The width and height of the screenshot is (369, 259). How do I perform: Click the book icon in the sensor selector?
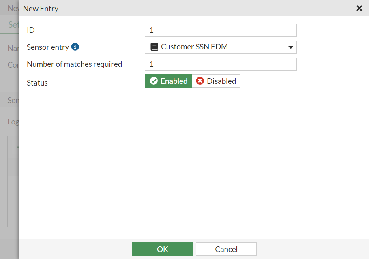154,47
